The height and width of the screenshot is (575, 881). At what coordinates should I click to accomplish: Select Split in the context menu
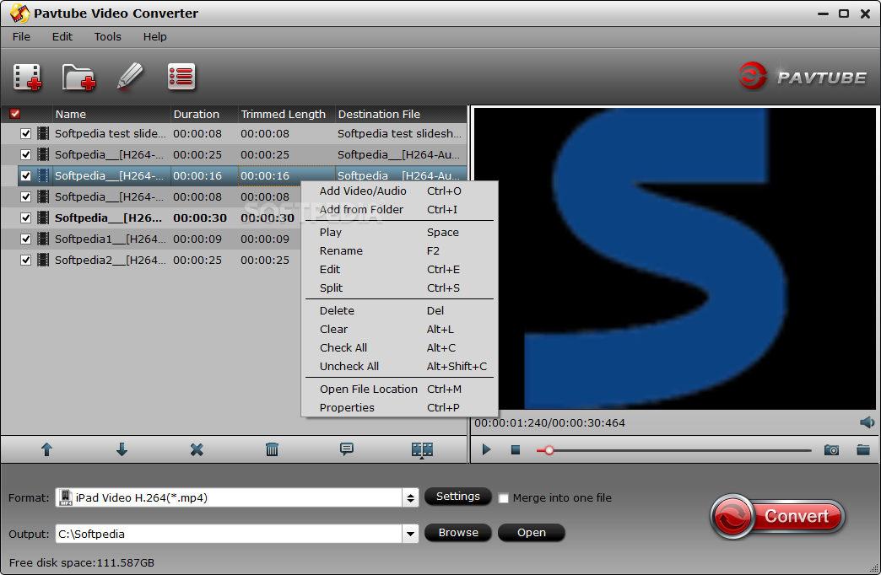399,287
